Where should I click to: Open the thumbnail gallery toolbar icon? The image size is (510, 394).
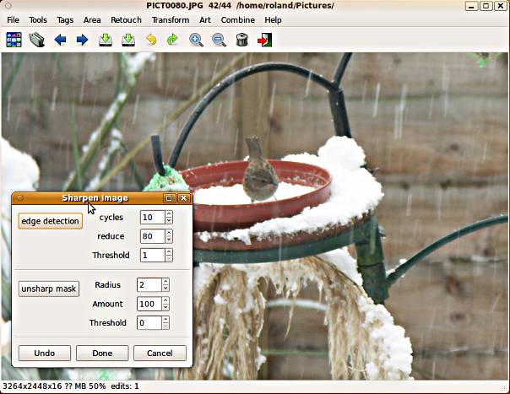click(14, 39)
